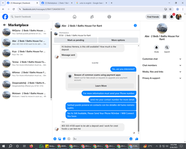Expand Media, files and links section
Screen dimensions: 186x149
[x=162, y=72]
